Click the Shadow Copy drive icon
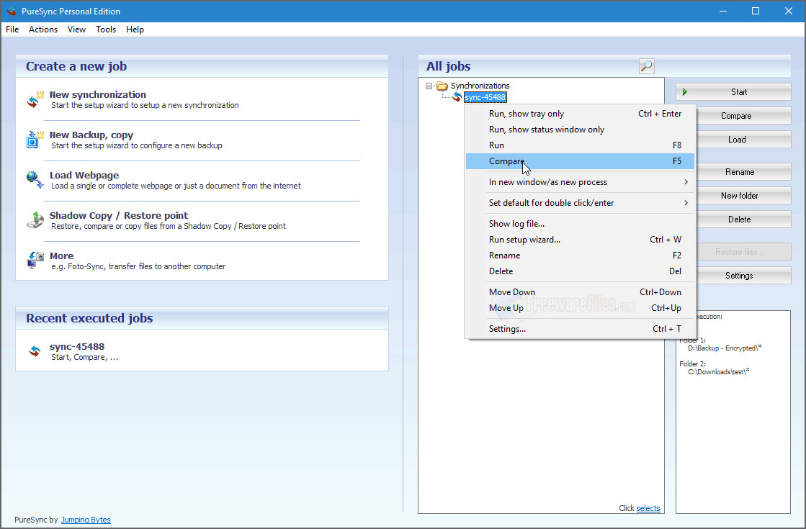Image resolution: width=806 pixels, height=529 pixels. (x=35, y=220)
